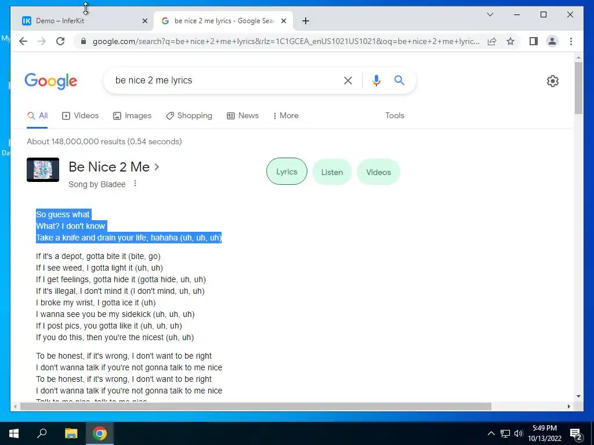Switch to Shopping search results
The image size is (594, 445).
189,115
